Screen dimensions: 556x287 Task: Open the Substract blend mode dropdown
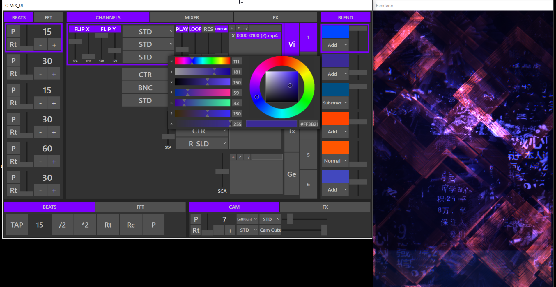(x=335, y=103)
